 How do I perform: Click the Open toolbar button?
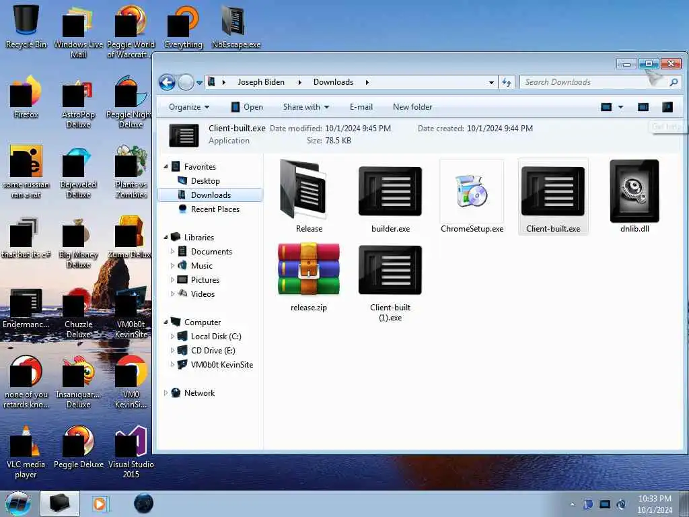(x=247, y=107)
